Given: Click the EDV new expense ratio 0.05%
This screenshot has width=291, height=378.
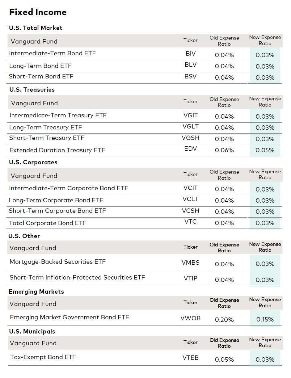Looking at the screenshot, I should (265, 150).
